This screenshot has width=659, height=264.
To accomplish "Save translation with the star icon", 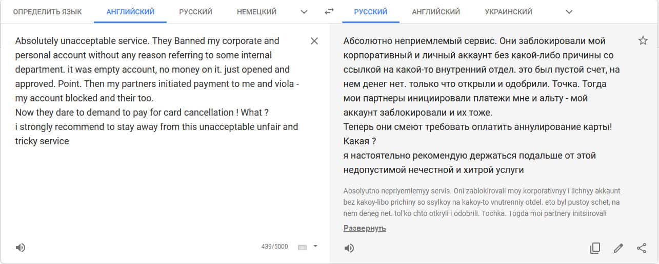I will [643, 41].
